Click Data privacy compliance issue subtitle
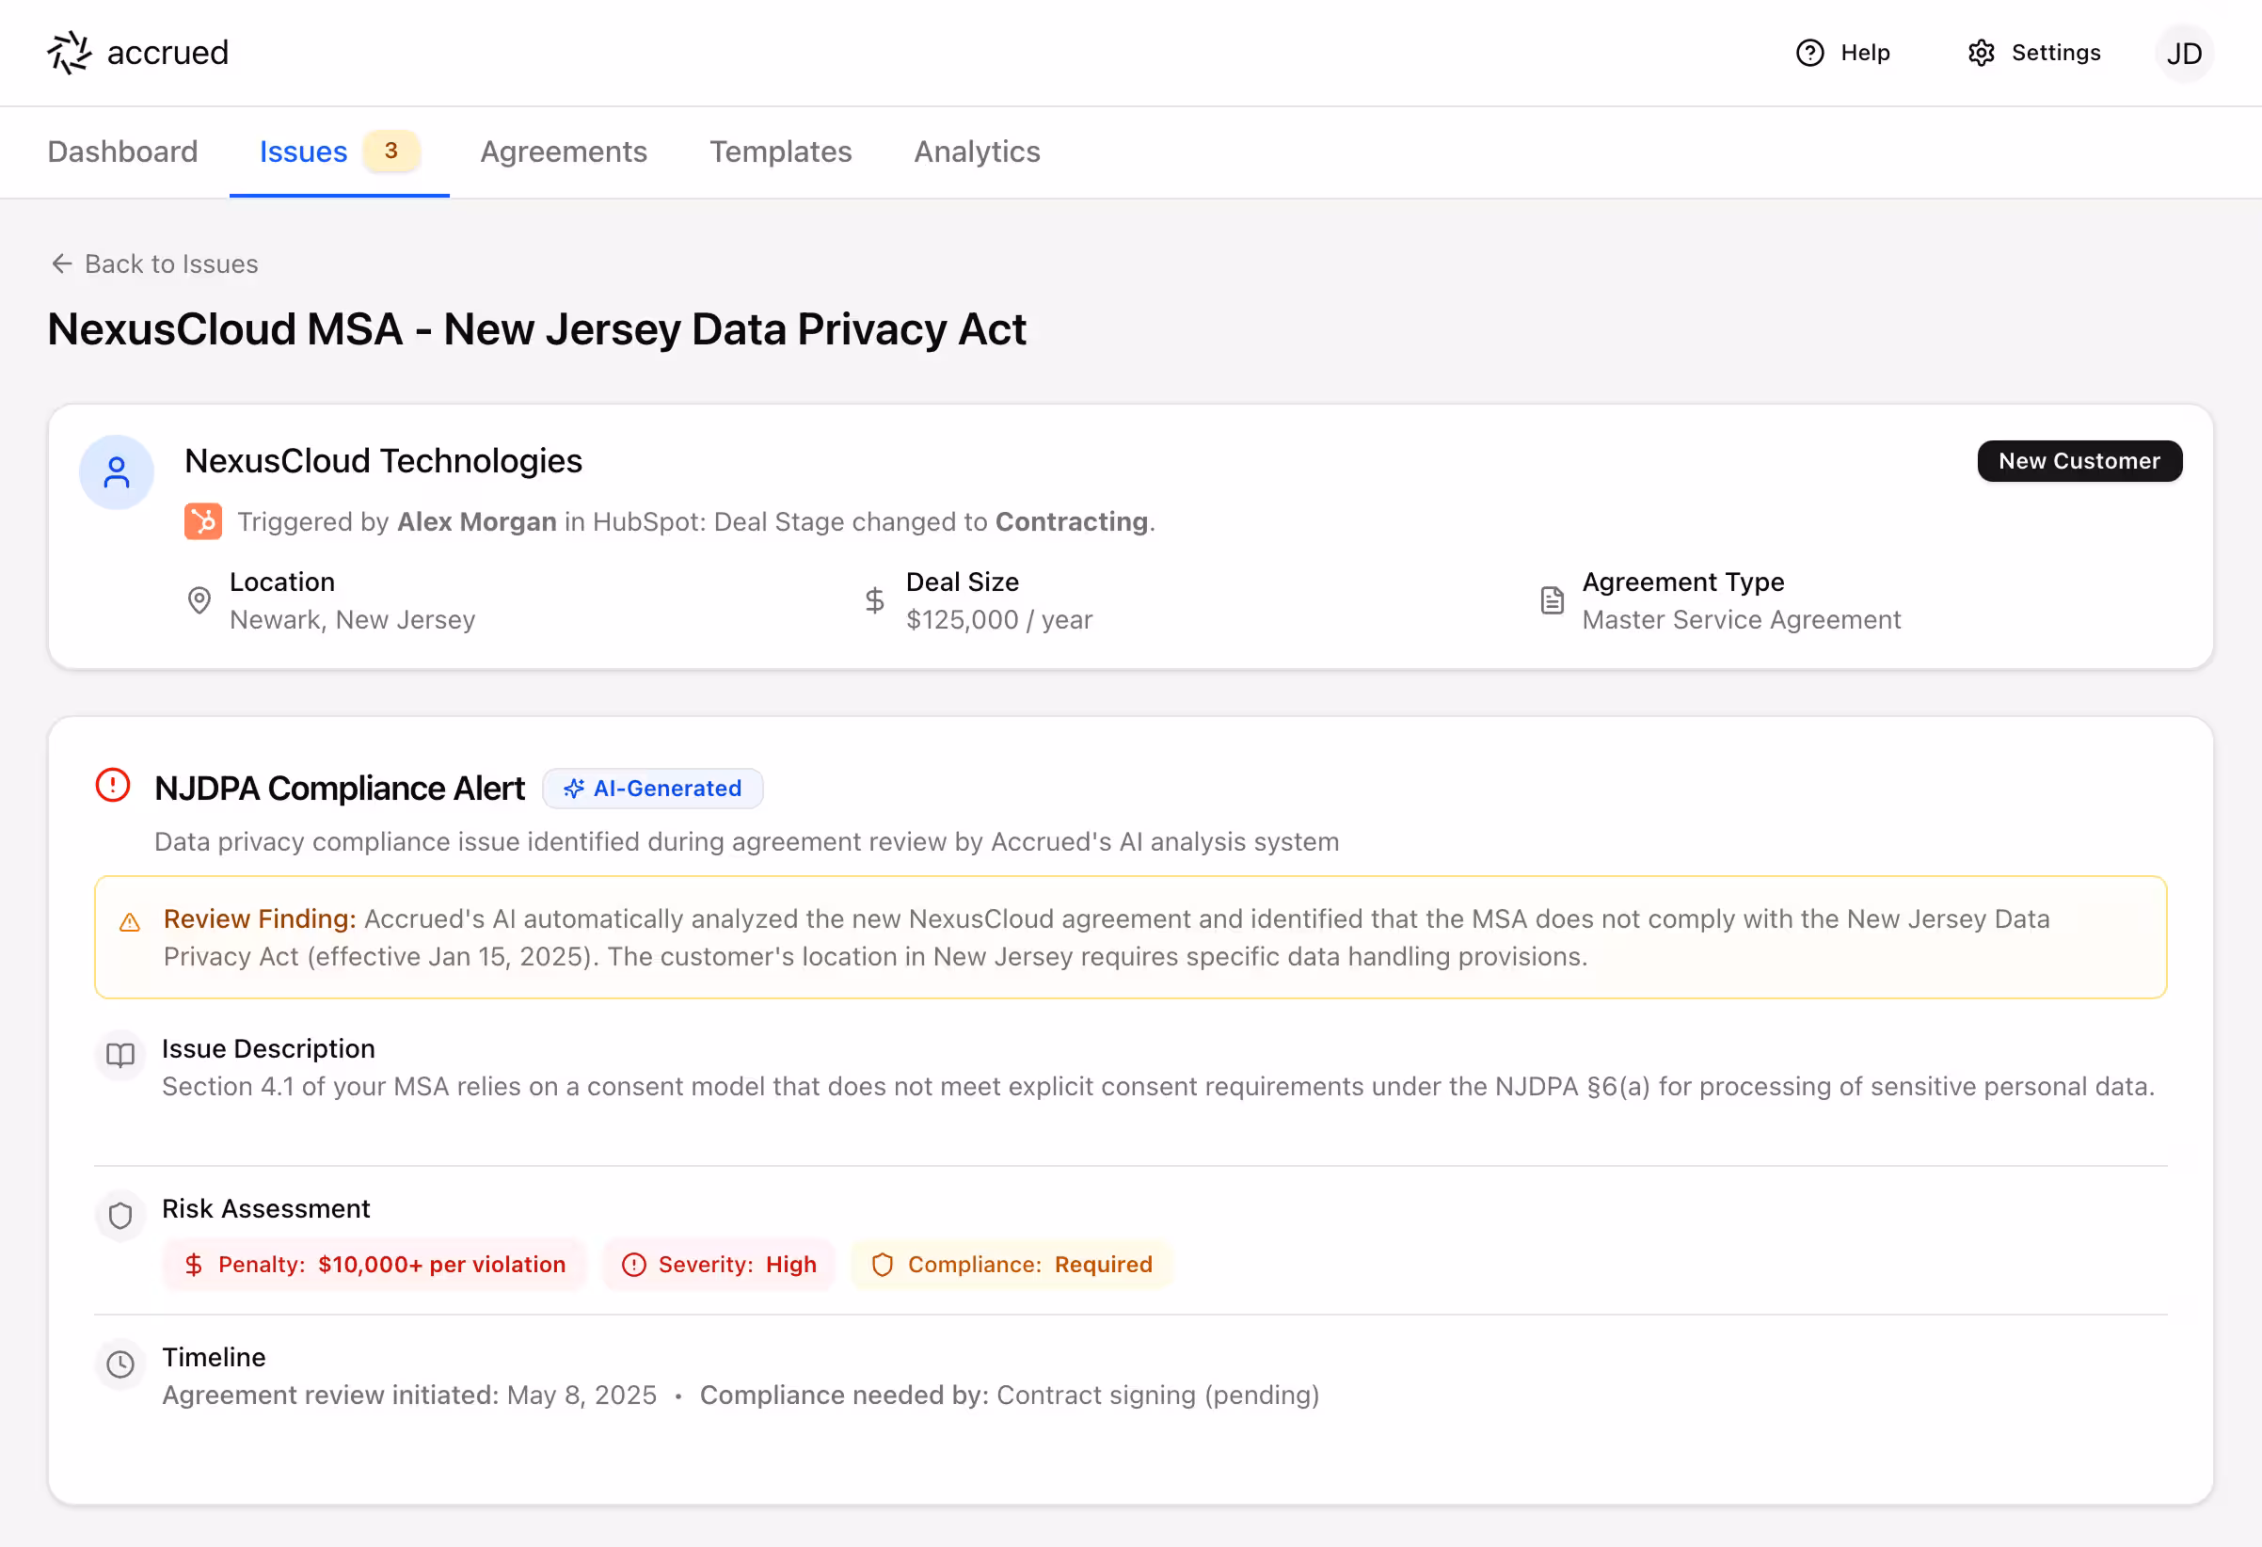 [746, 842]
